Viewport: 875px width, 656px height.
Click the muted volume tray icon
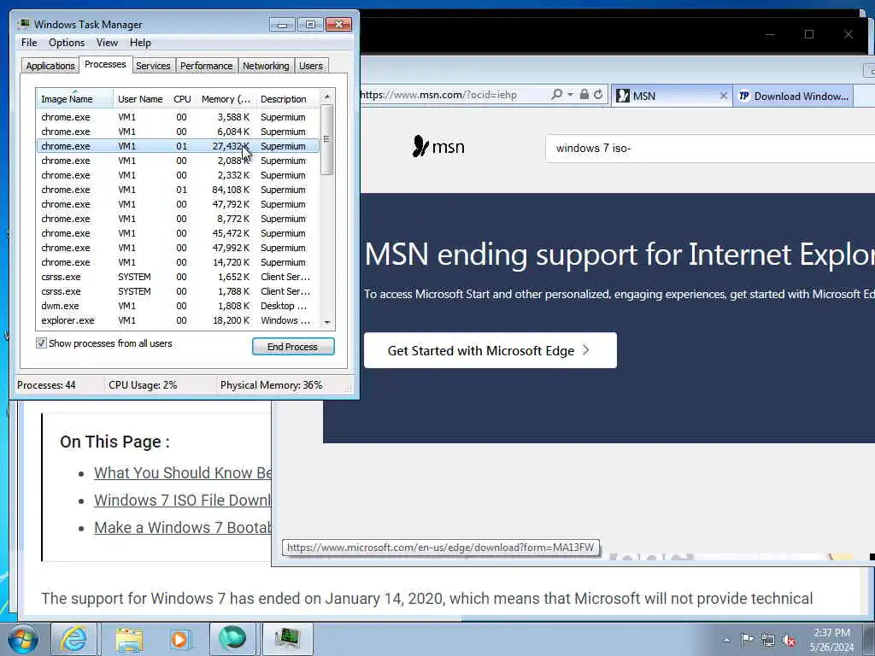tap(789, 641)
